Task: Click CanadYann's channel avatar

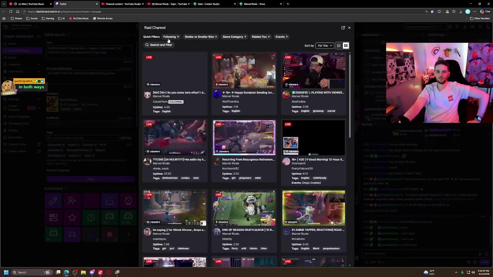Action: click(x=148, y=95)
